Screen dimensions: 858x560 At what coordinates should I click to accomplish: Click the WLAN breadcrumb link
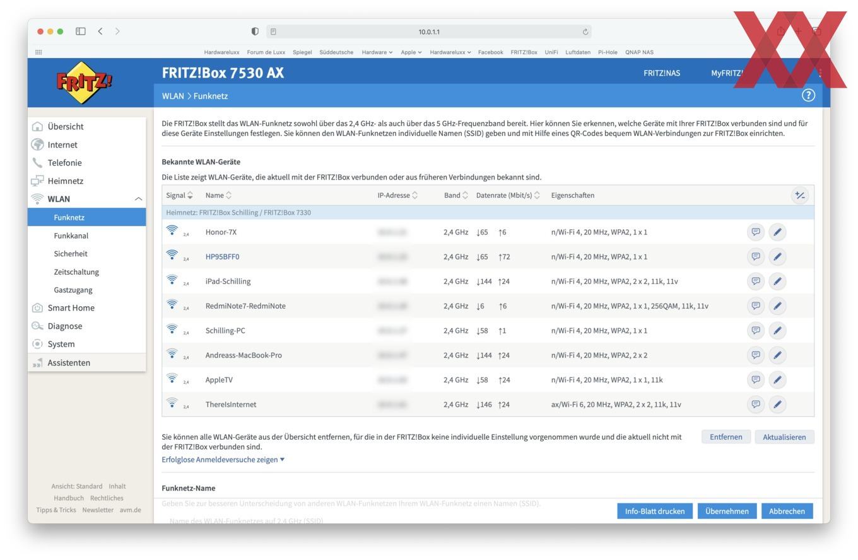[173, 96]
